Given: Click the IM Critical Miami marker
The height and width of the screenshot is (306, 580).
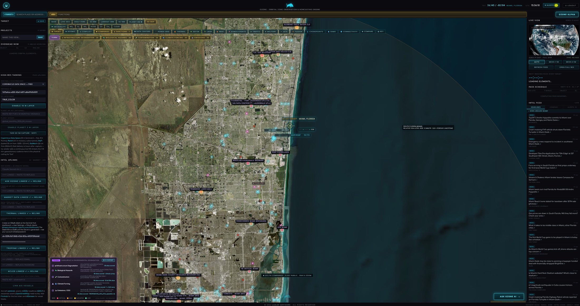Looking at the screenshot, I should 249,272.
